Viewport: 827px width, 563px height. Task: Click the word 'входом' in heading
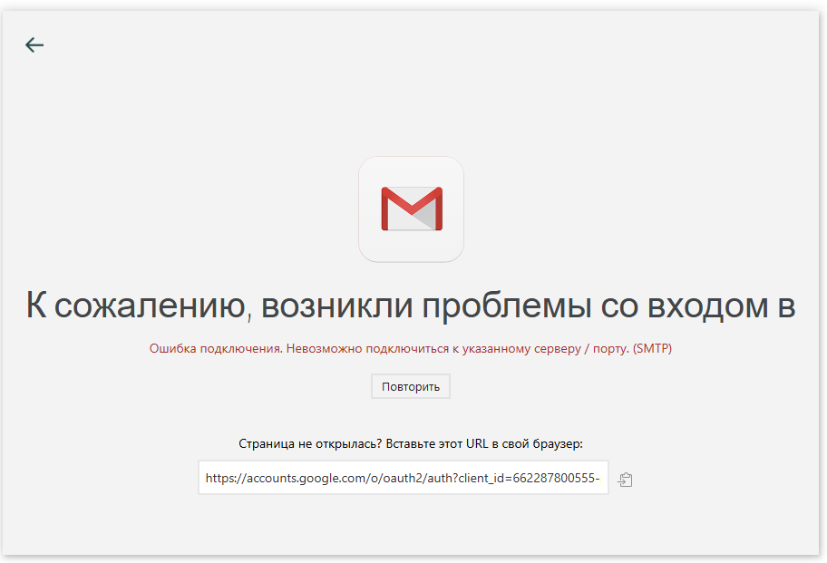(707, 306)
